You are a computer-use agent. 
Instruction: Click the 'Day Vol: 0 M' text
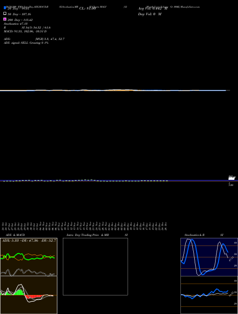[149, 14]
